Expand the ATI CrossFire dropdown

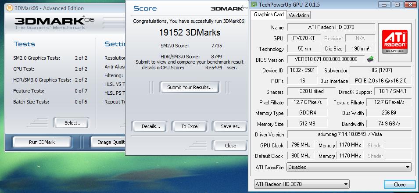click(349, 167)
